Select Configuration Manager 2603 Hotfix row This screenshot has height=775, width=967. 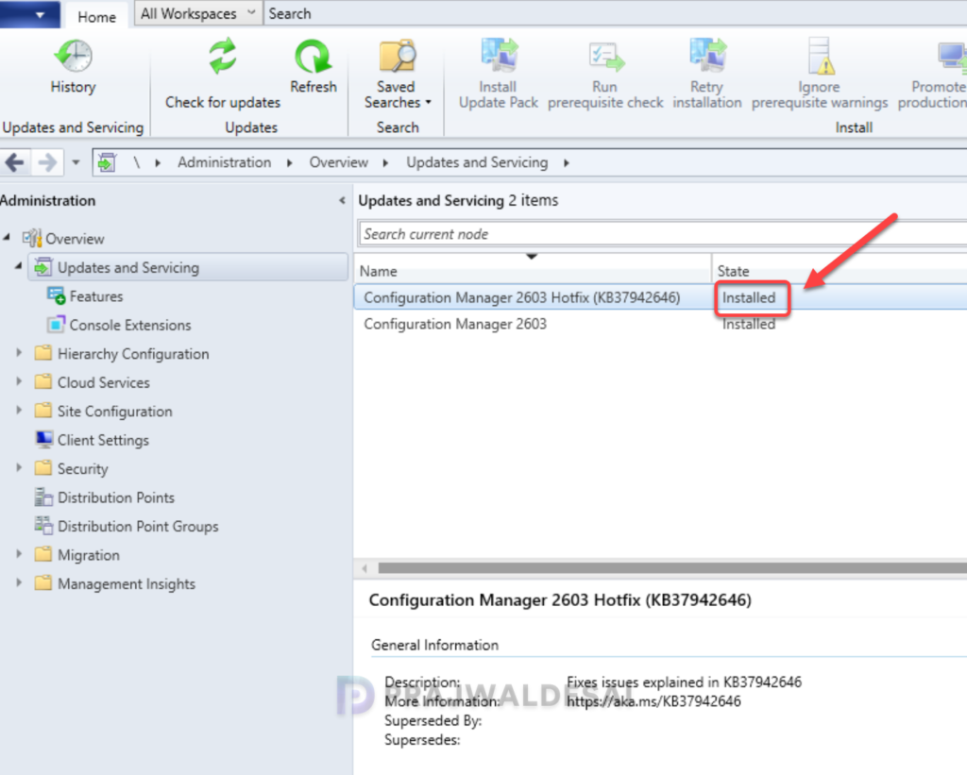(660, 297)
